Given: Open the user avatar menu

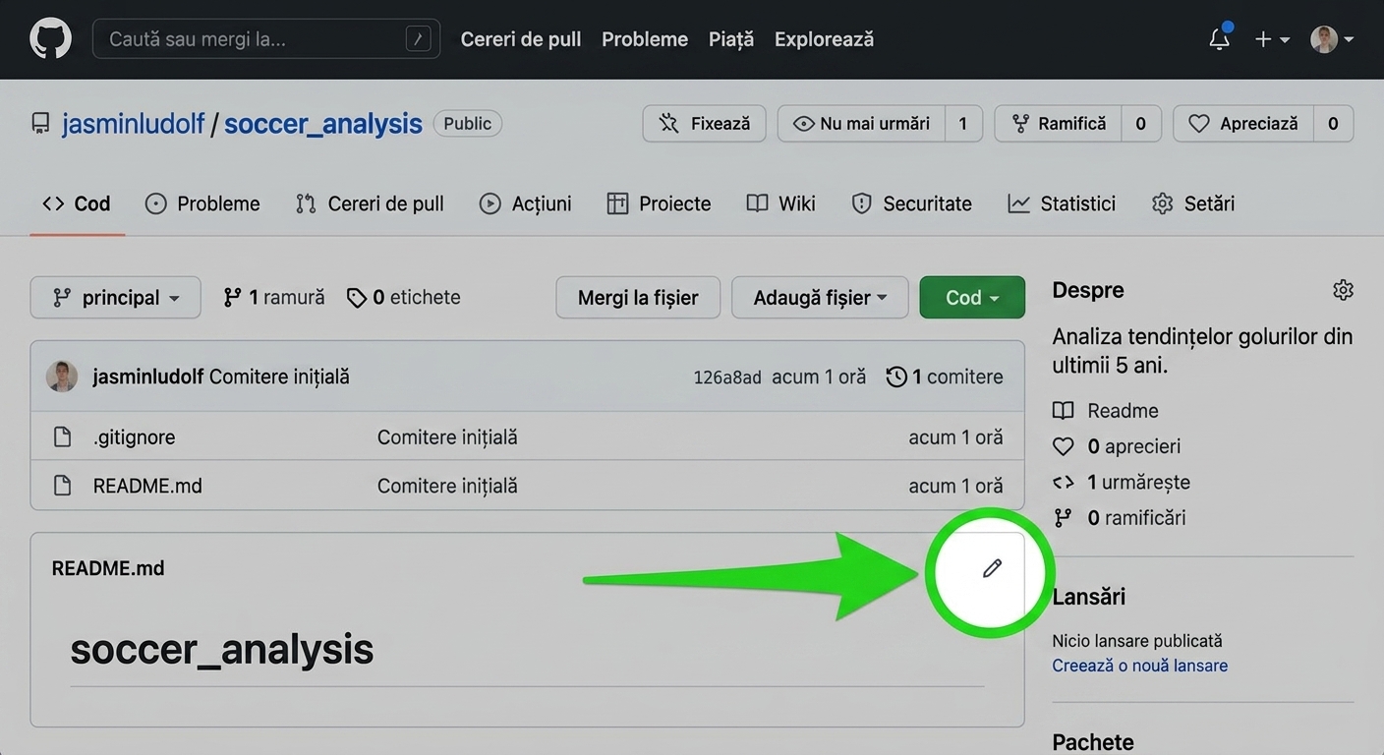Looking at the screenshot, I should tap(1332, 39).
